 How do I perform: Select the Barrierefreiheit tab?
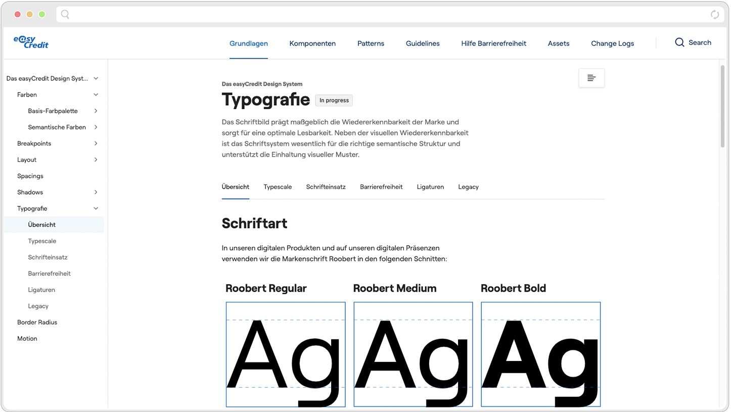[x=381, y=187]
